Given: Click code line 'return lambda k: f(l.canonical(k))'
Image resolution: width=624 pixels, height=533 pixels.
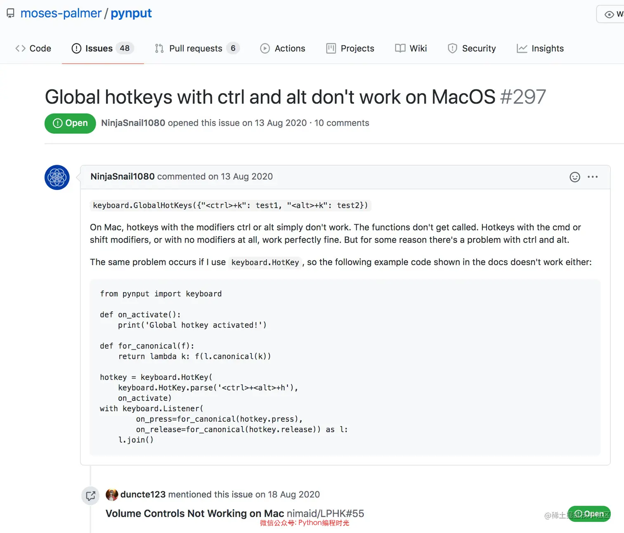Looking at the screenshot, I should pos(195,356).
